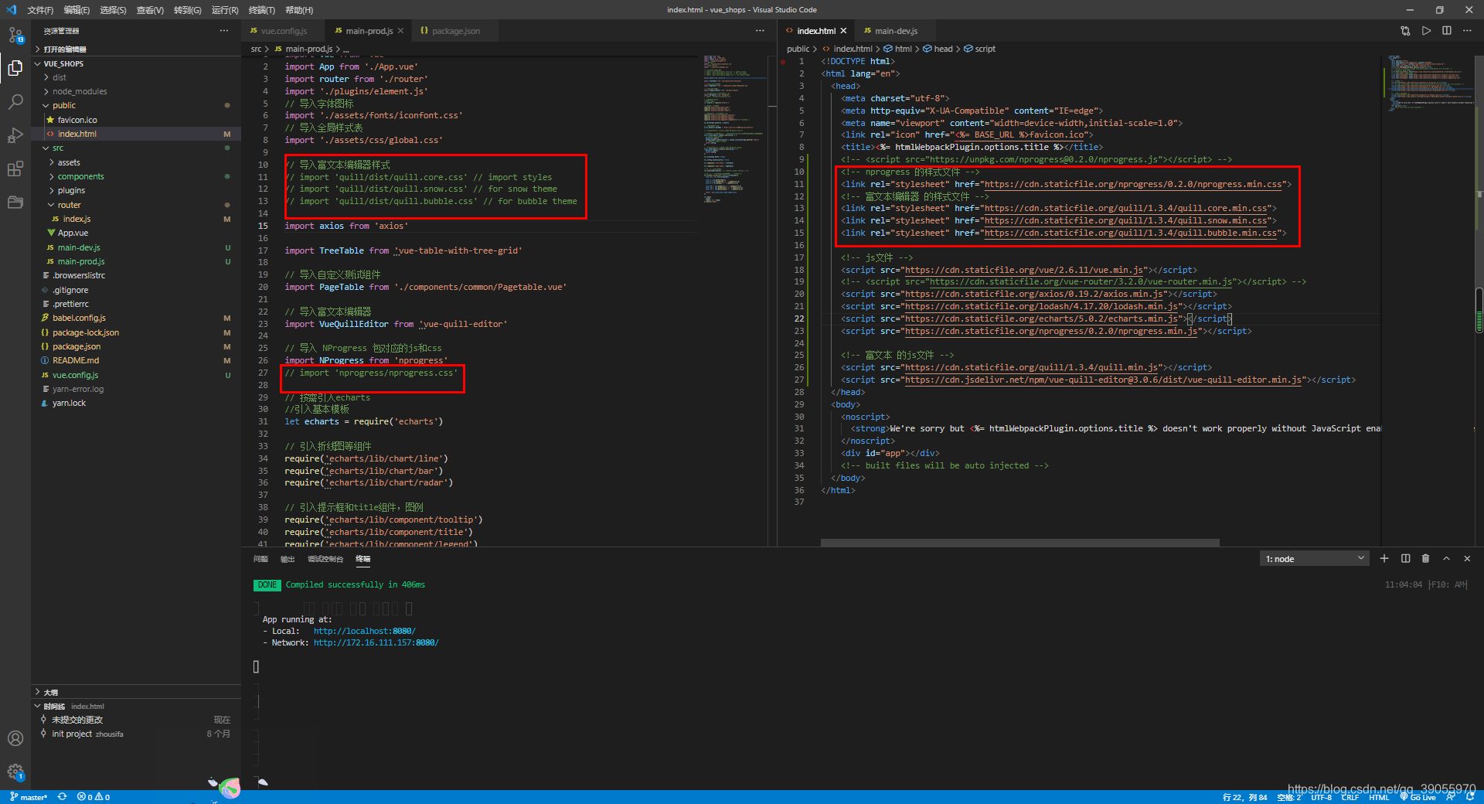Open the vue.min.js CDN link in index.html

[x=1024, y=270]
